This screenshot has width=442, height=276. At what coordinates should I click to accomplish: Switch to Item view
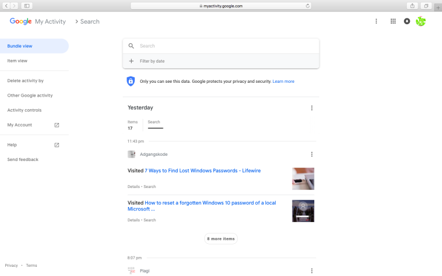click(17, 61)
